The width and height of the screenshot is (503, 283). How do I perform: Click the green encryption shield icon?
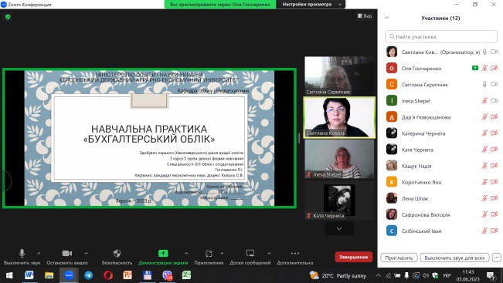(8, 17)
